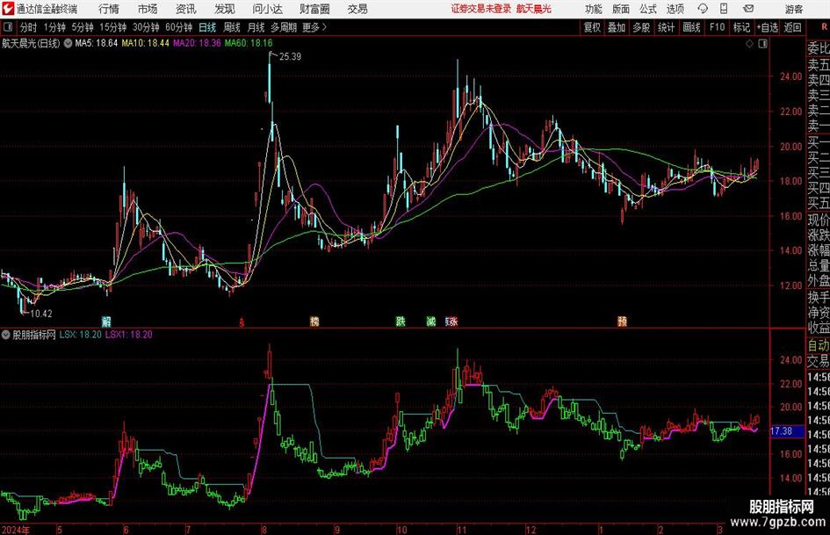Click the red $ event marker
Viewport: 830px width, 535px height.
242,322
